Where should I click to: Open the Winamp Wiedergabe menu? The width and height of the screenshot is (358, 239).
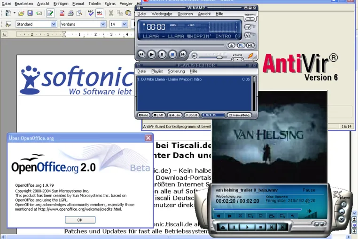coord(162,14)
